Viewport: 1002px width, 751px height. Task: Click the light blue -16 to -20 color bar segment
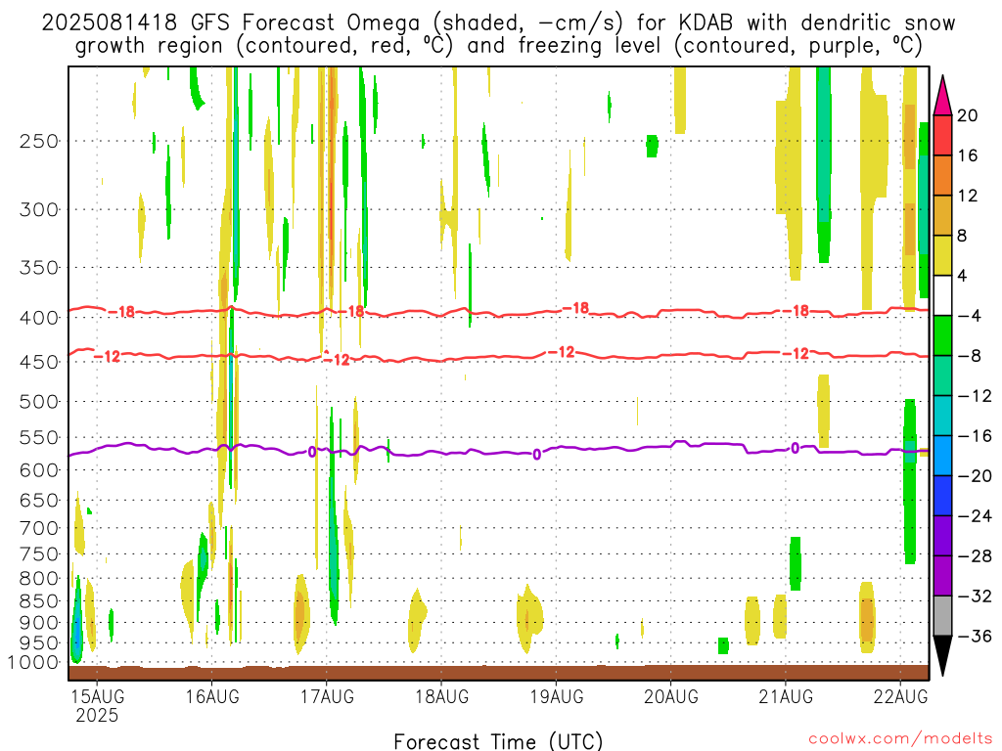click(x=942, y=456)
